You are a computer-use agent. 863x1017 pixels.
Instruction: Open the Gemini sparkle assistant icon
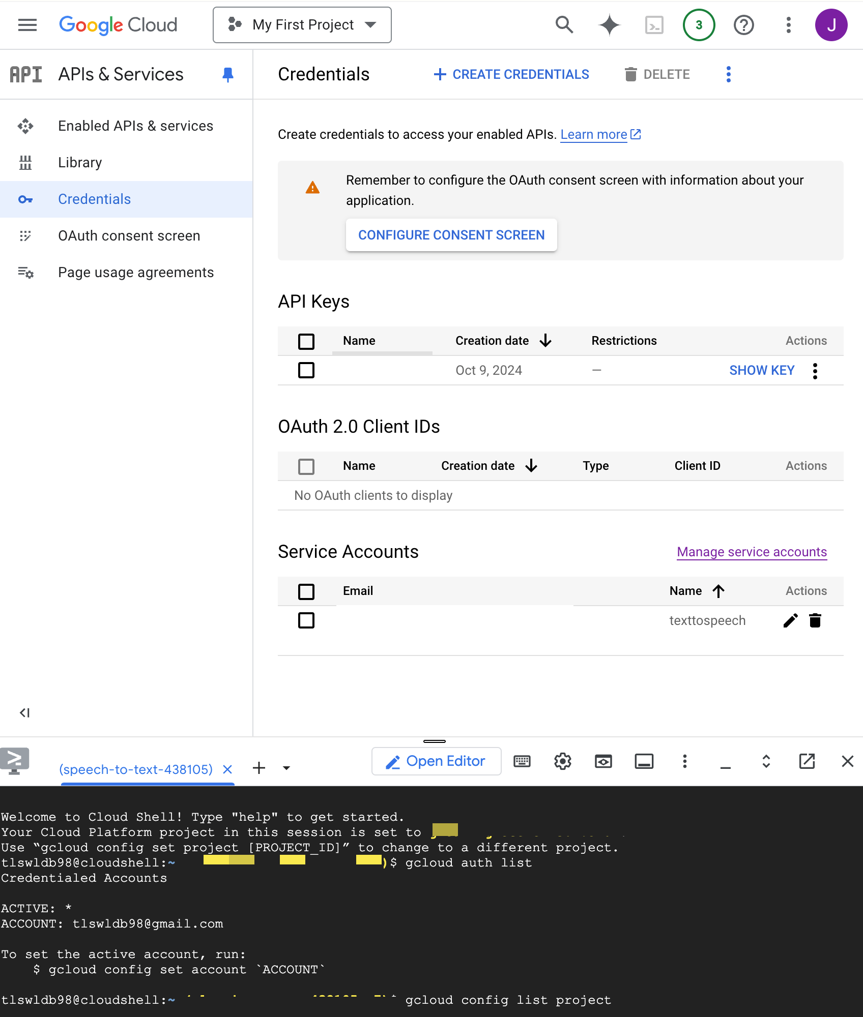point(609,25)
